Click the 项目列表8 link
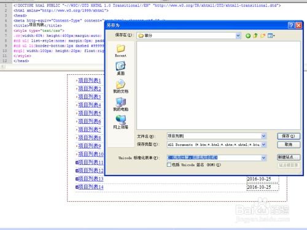Screen dimensions: 307x230 coord(90,138)
